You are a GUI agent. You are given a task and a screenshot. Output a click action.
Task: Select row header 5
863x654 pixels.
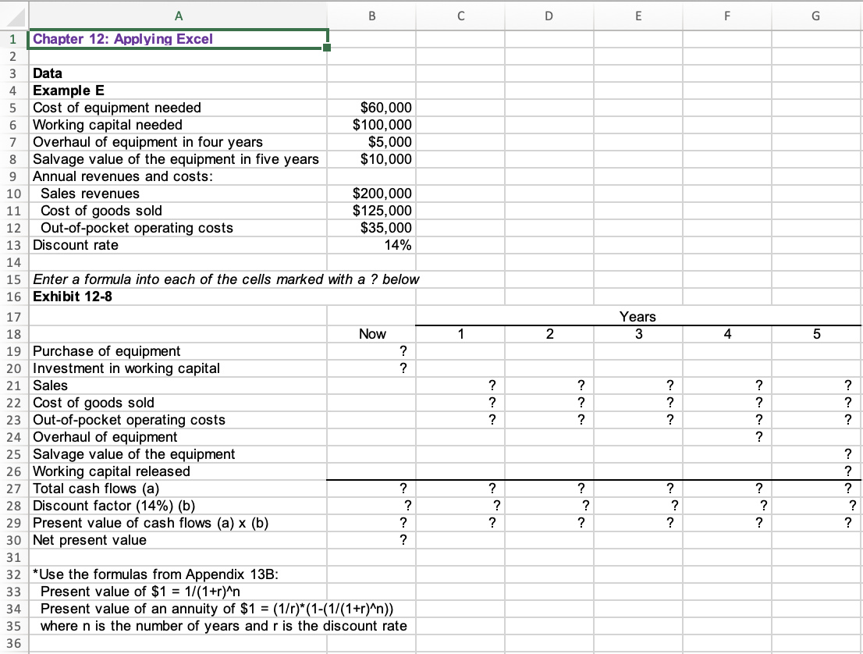pyautogui.click(x=13, y=108)
